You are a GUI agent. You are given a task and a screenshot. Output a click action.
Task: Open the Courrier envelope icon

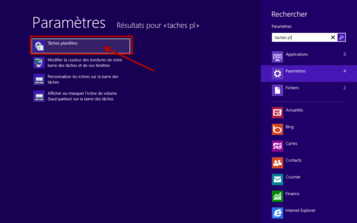pos(277,179)
